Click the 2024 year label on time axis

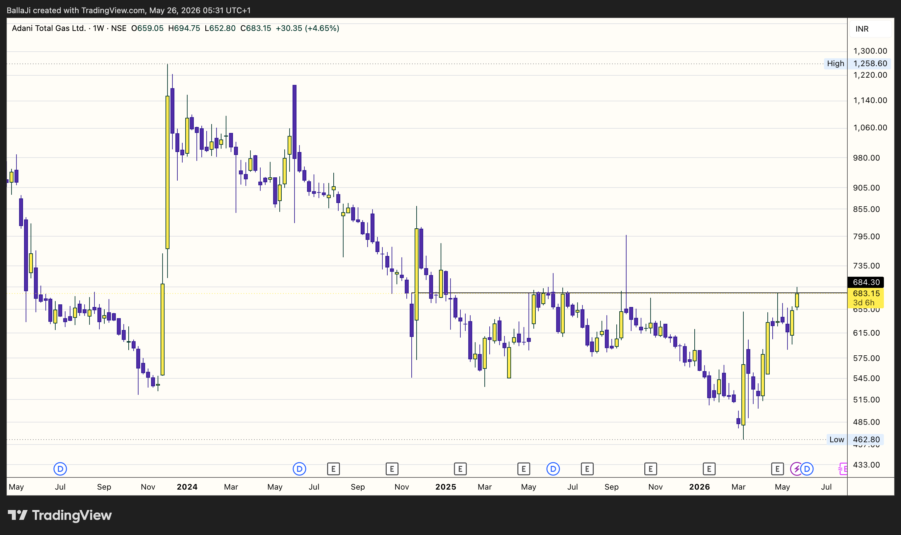187,487
